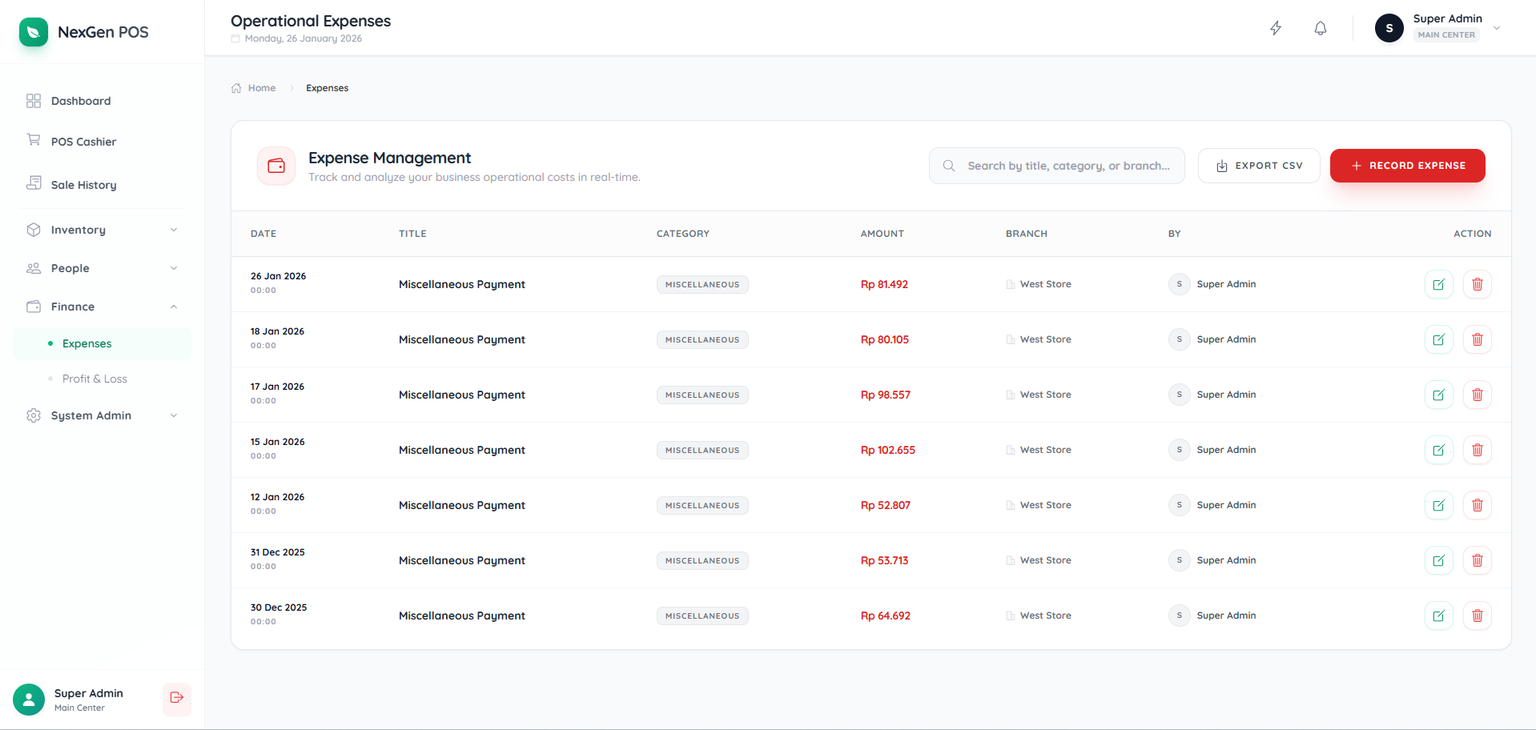Viewport: 1536px width, 730px height.
Task: Switch to the Dashboard view
Action: coord(80,101)
